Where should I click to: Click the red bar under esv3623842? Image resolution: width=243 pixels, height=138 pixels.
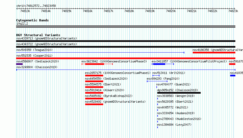click(94, 64)
